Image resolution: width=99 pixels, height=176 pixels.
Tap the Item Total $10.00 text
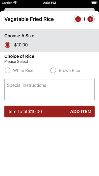(x=25, y=112)
